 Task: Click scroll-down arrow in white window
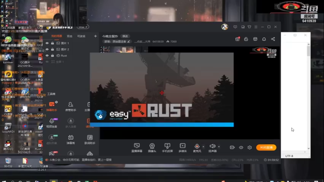(x=309, y=148)
